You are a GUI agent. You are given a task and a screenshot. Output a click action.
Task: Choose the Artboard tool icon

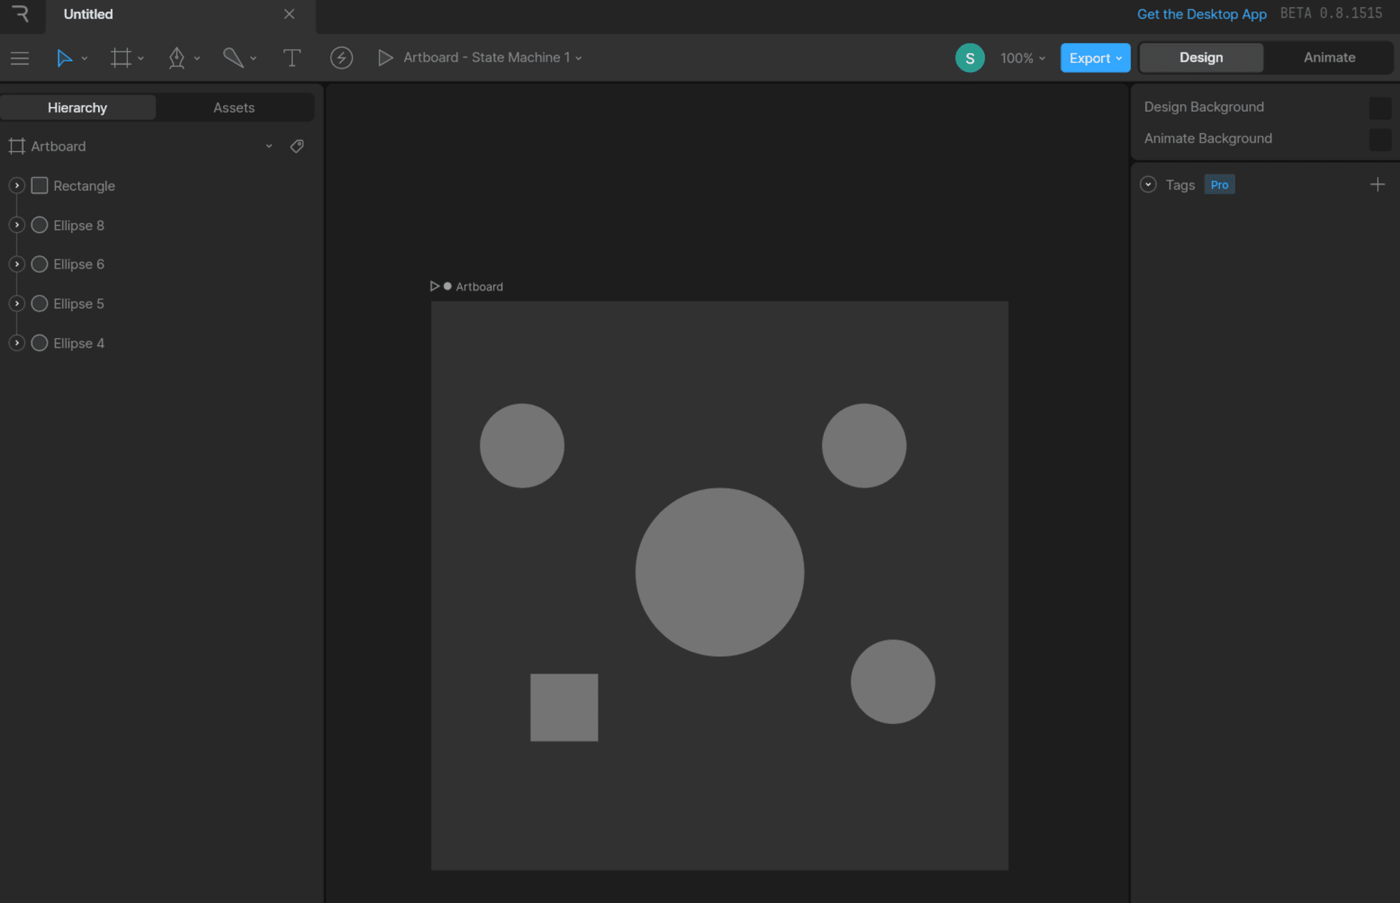[120, 58]
